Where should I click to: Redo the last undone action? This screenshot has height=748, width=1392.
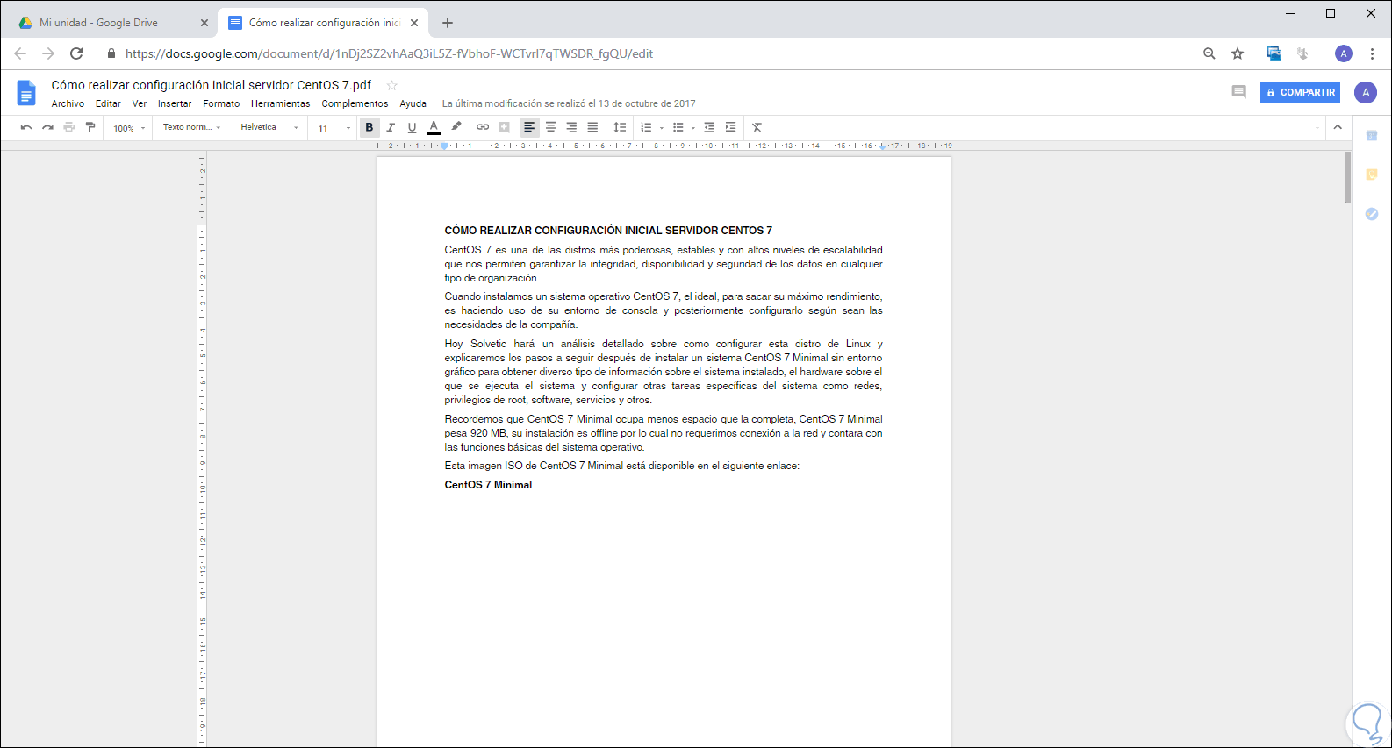pyautogui.click(x=47, y=127)
